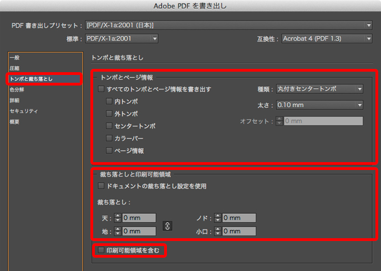Click the ノド bleed value field

pos(239,218)
